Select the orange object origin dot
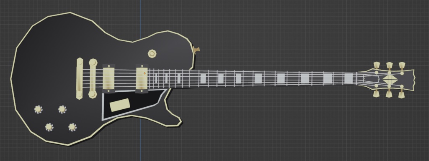This screenshot has width=429, height=161. (x=145, y=73)
